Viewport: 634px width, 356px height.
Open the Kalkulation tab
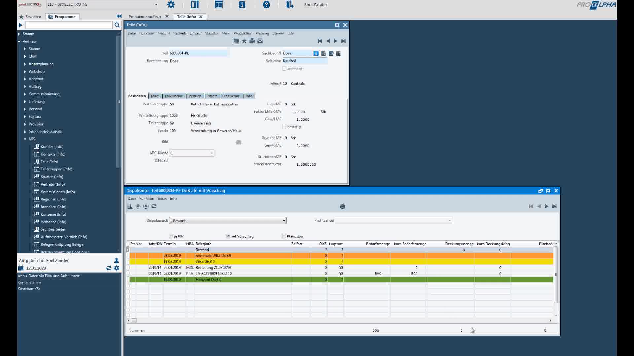tap(174, 96)
